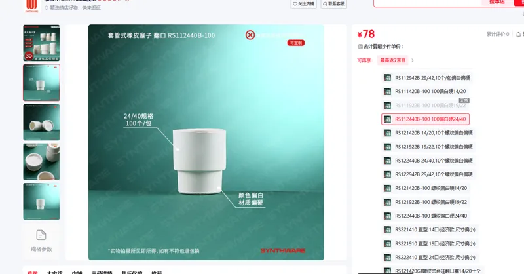
Task: Choose option RS112942B 29/42,10个/包偏白偏硬
Action: (x=427, y=77)
